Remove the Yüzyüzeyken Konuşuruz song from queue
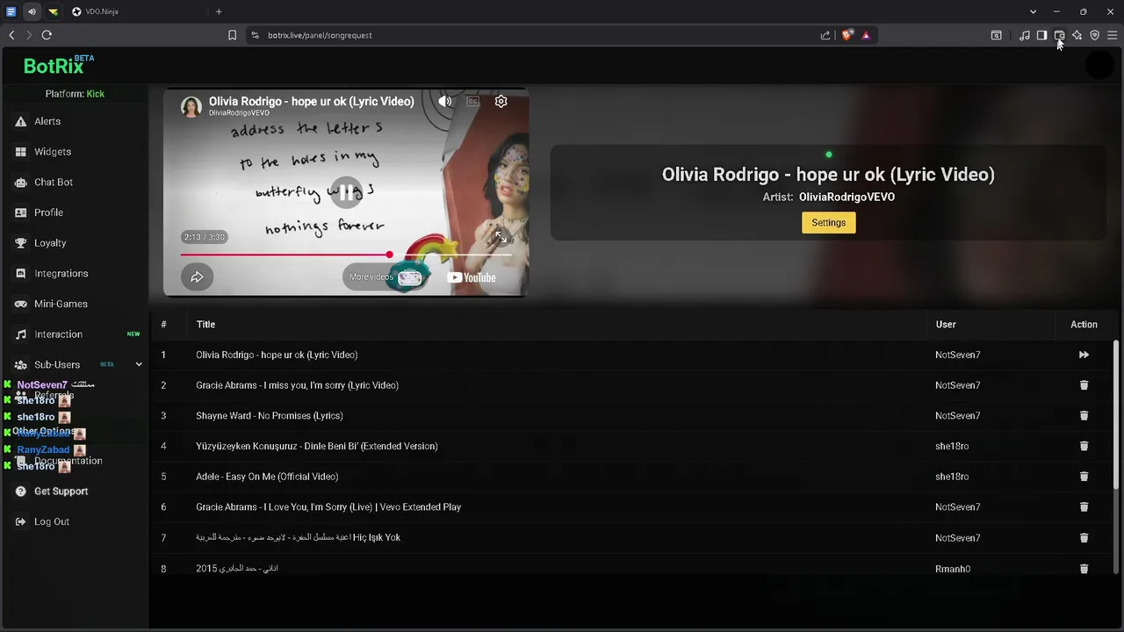Viewport: 1124px width, 632px height. pos(1084,446)
